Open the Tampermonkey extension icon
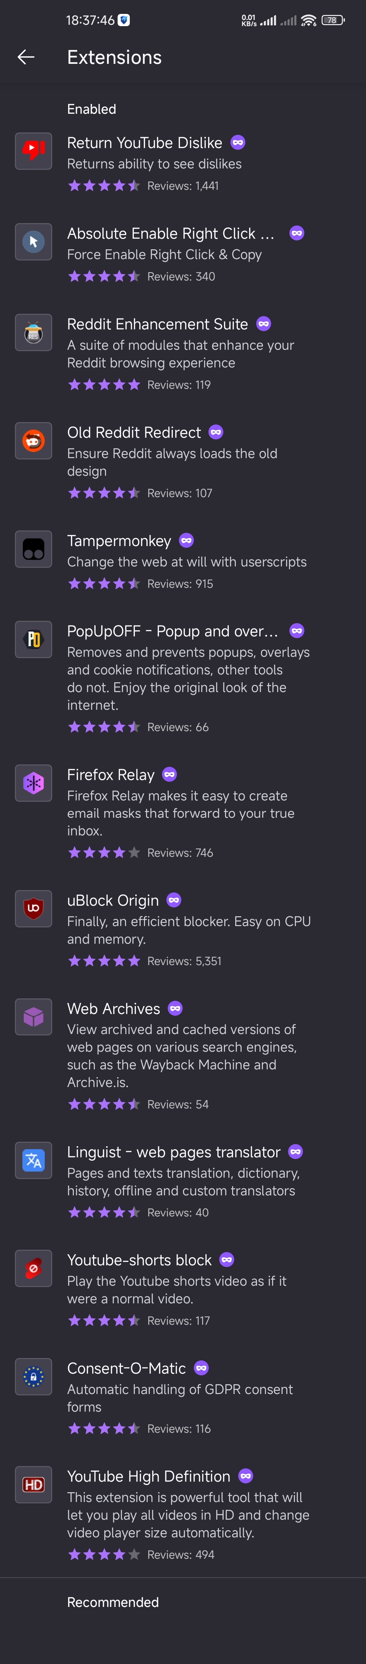 coord(34,549)
